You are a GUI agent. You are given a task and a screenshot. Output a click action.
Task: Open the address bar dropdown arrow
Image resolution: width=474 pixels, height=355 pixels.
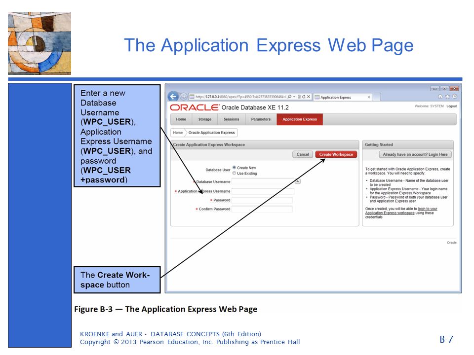[294, 97]
